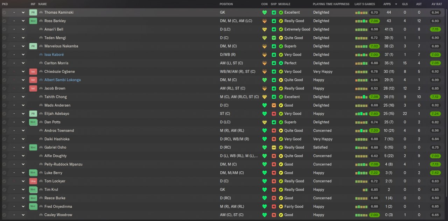The image size is (448, 221).
Task: Click Luke Berry's 7.42 average rating pill
Action: [x=435, y=173]
